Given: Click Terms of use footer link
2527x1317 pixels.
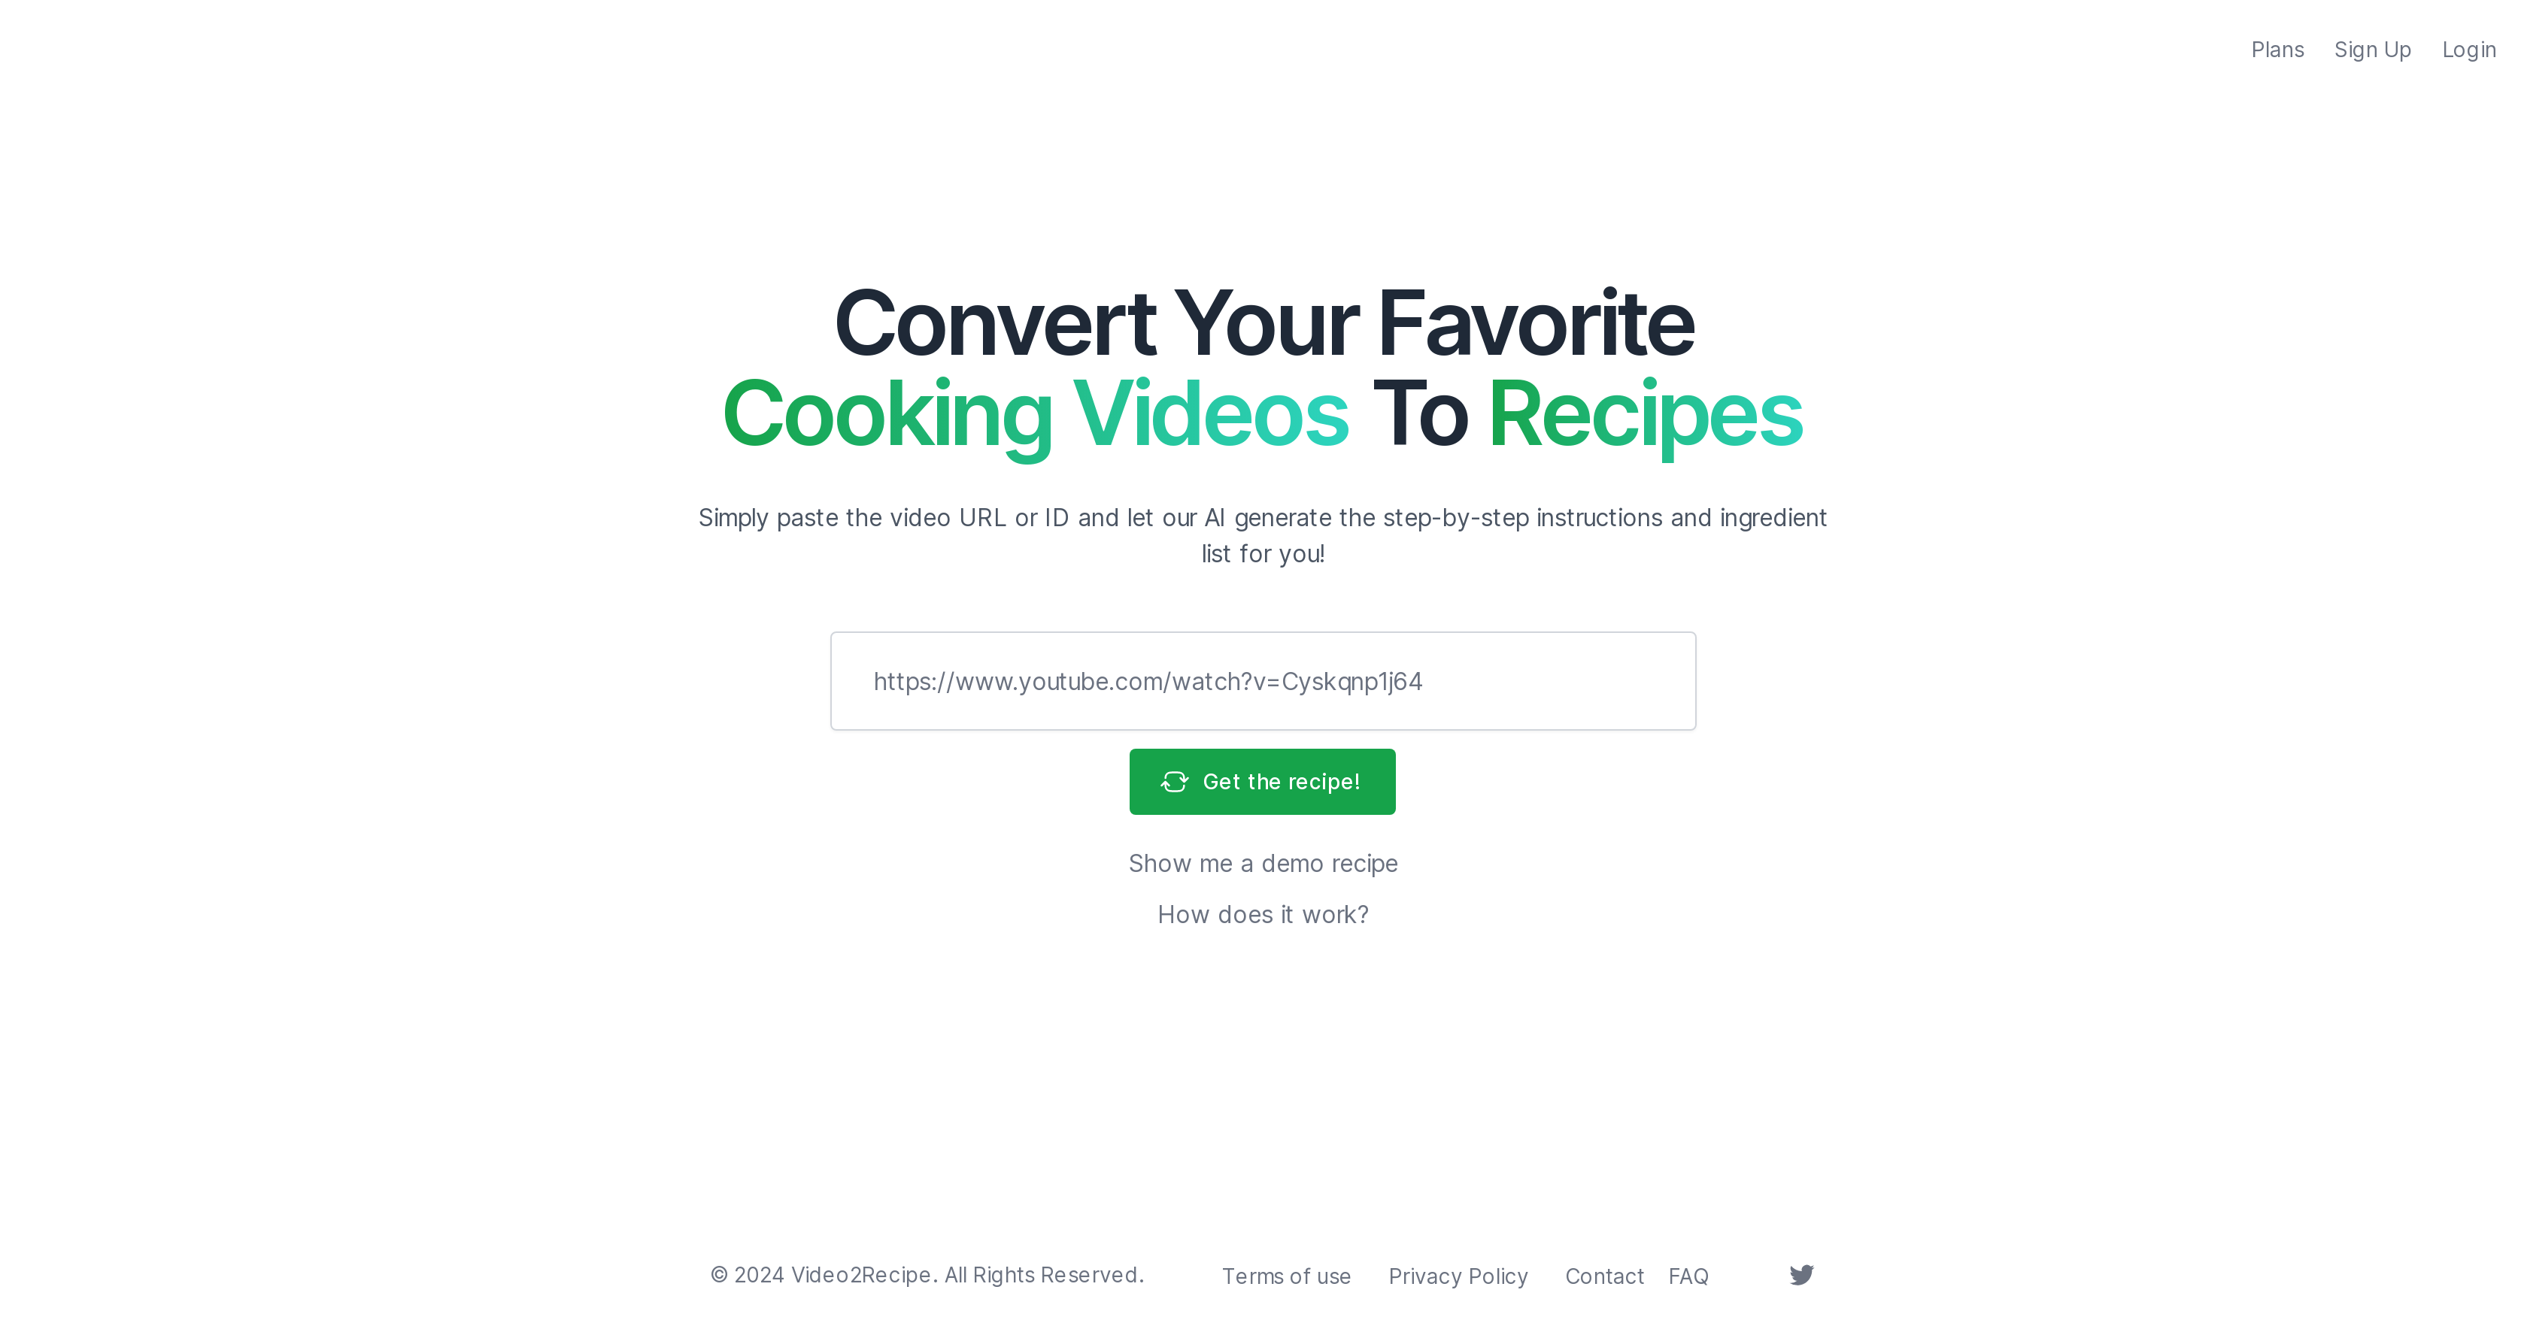Looking at the screenshot, I should tap(1285, 1275).
